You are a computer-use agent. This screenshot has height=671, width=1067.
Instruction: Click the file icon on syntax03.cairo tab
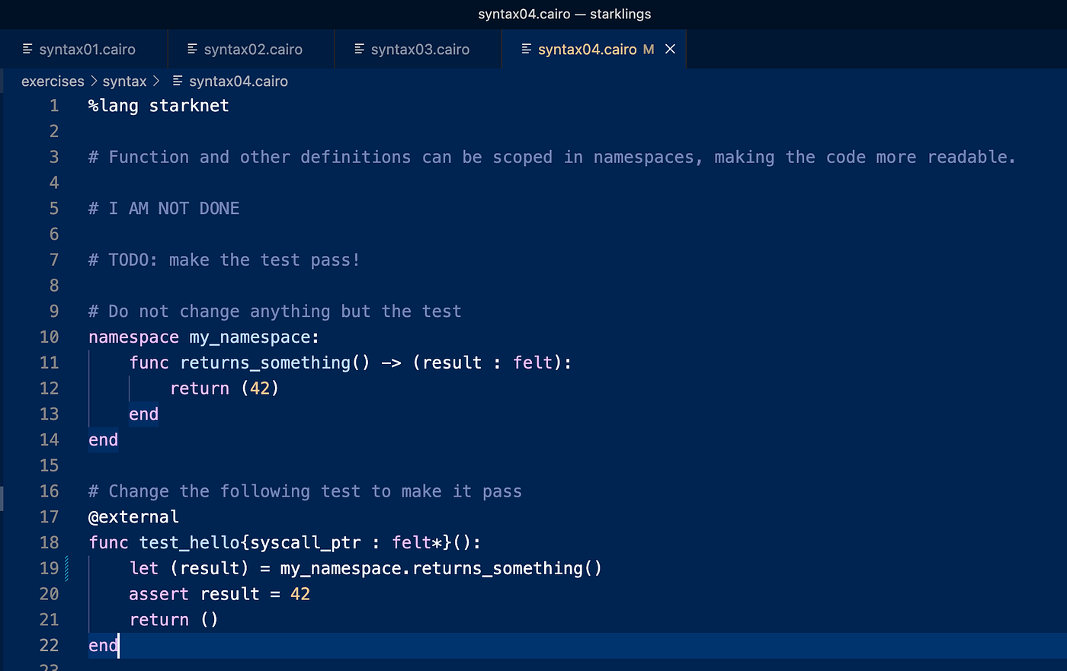click(x=359, y=49)
